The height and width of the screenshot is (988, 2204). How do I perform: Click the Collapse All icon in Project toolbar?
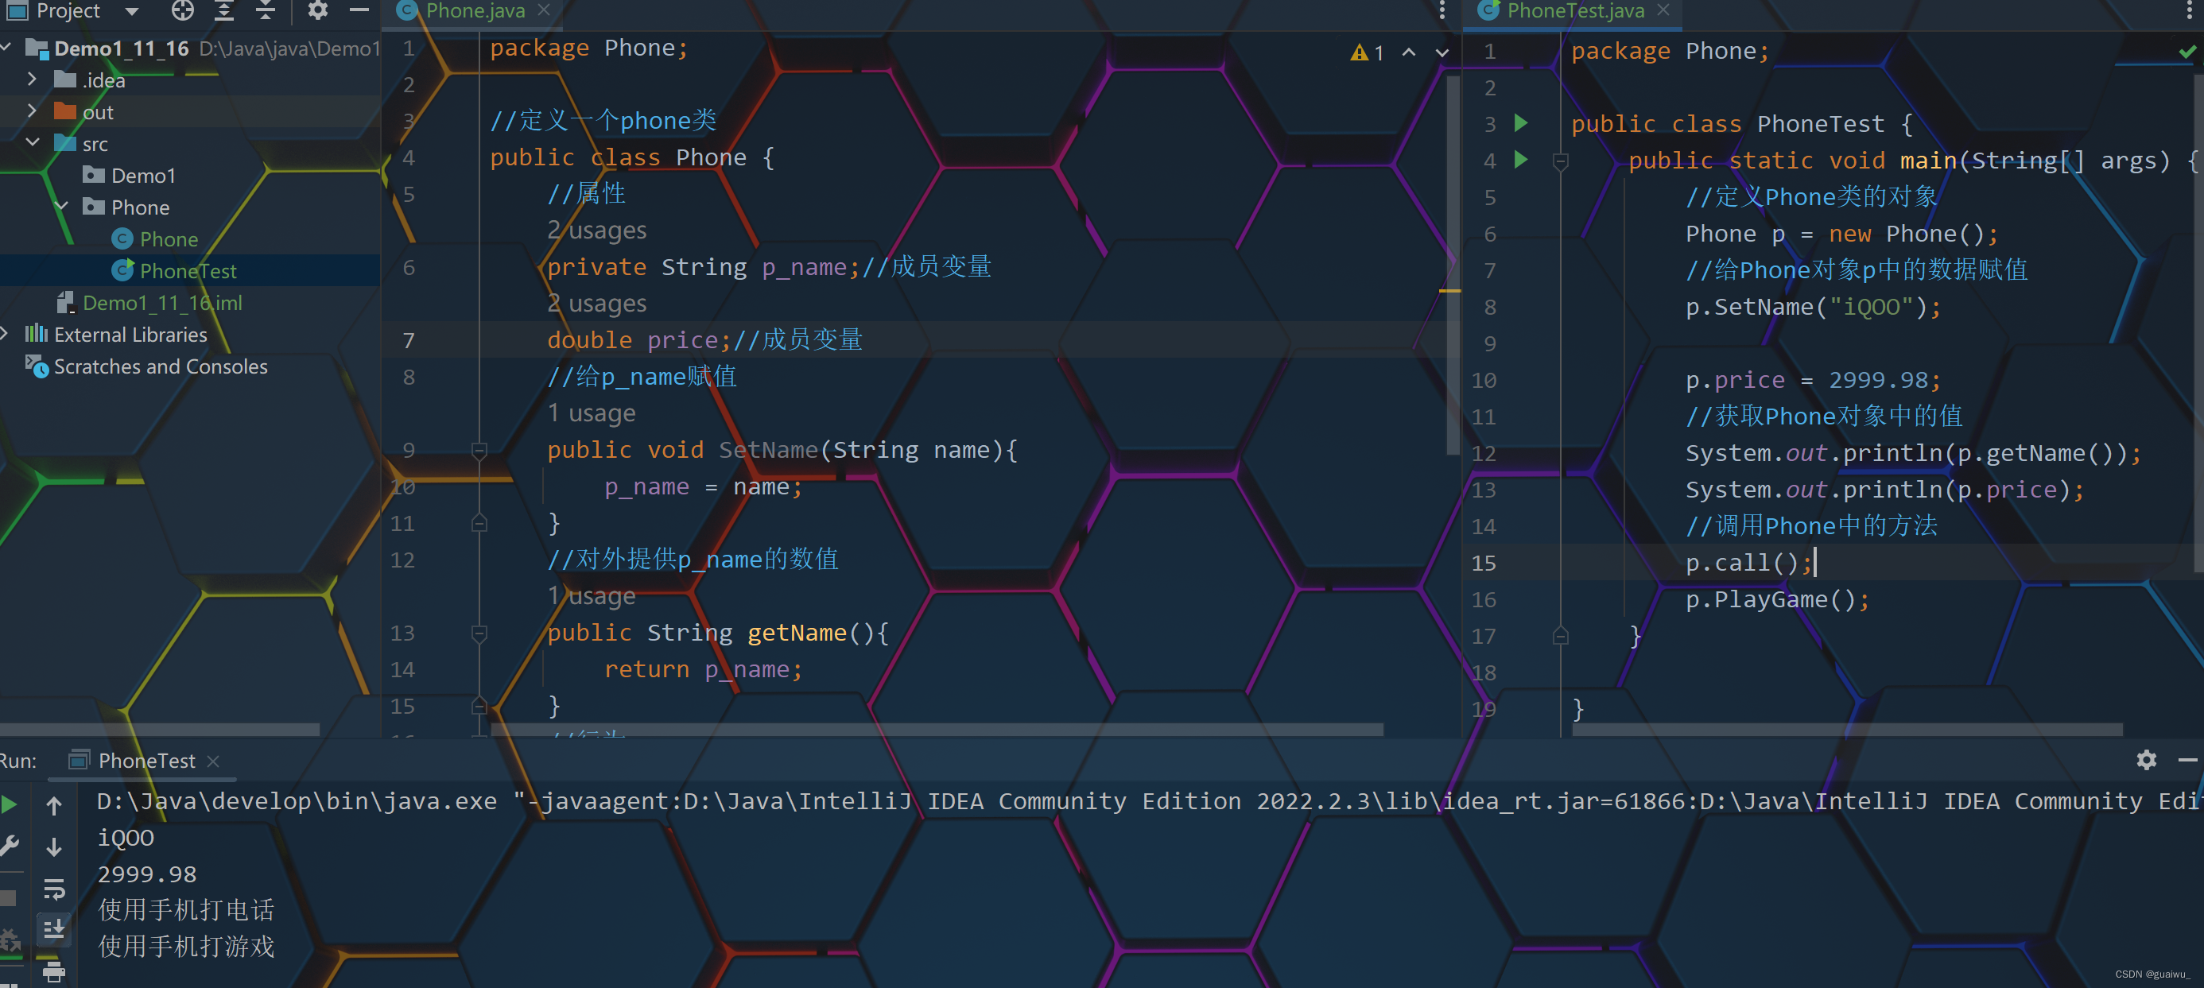pos(266,10)
